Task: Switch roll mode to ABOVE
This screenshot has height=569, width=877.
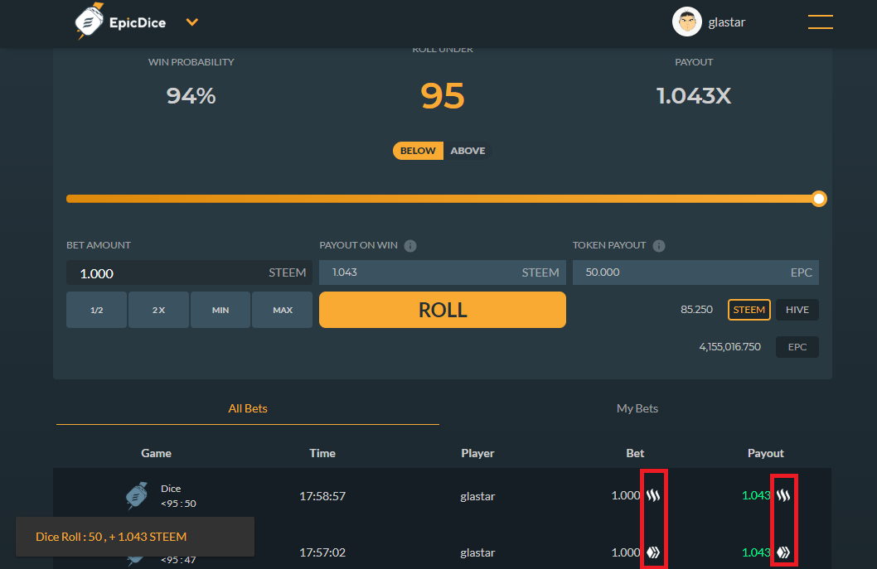Action: pos(468,151)
